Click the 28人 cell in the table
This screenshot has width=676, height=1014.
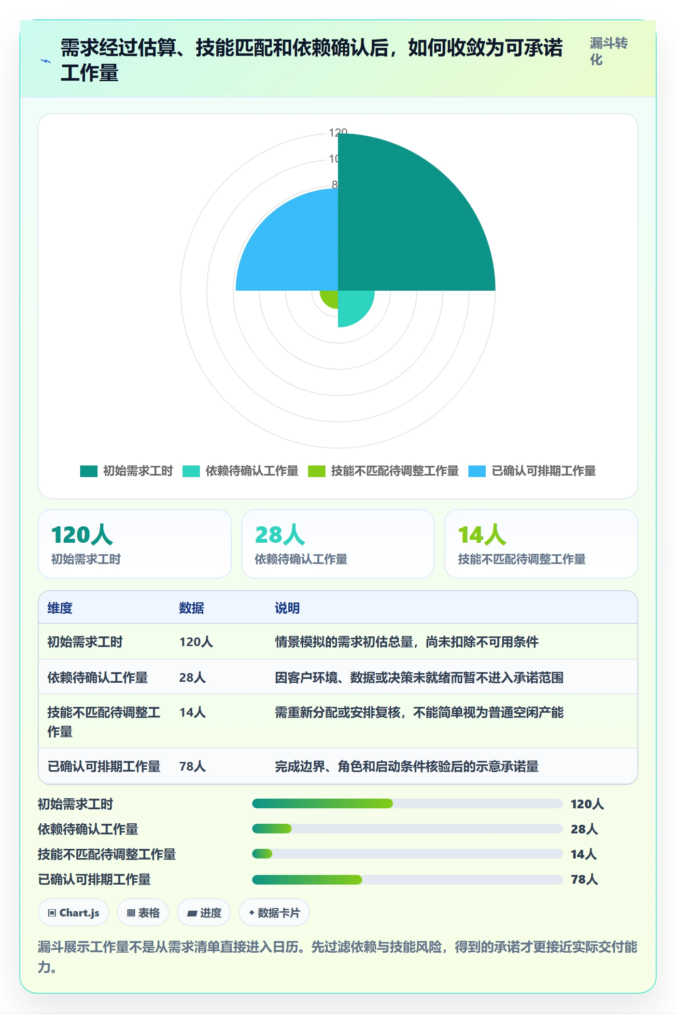(x=193, y=677)
